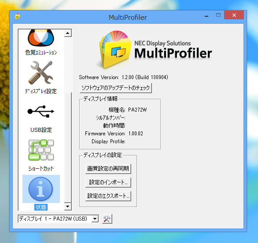Click the sidebar scrollbar thumb
Image resolution: width=258 pixels, height=243 pixels.
(68, 148)
